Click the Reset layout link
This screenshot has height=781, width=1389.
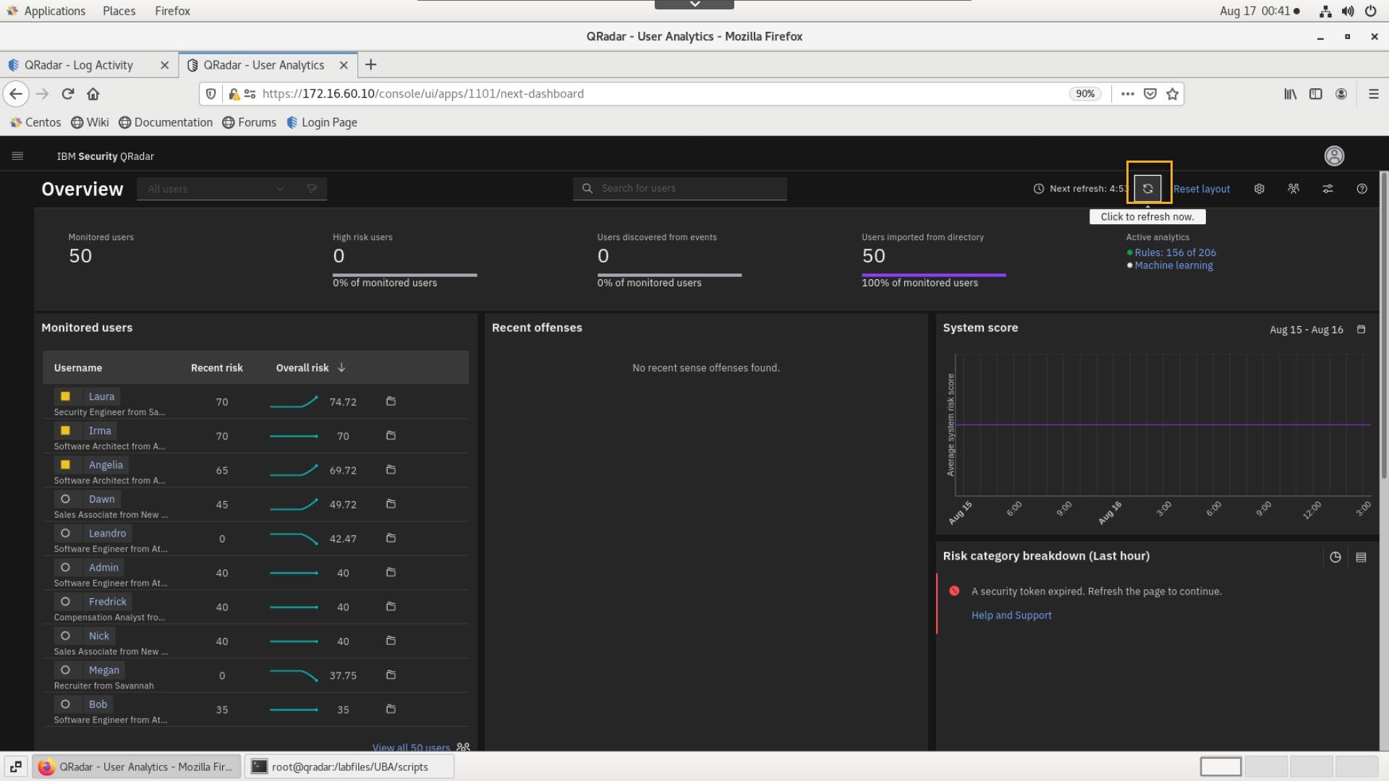click(x=1201, y=189)
